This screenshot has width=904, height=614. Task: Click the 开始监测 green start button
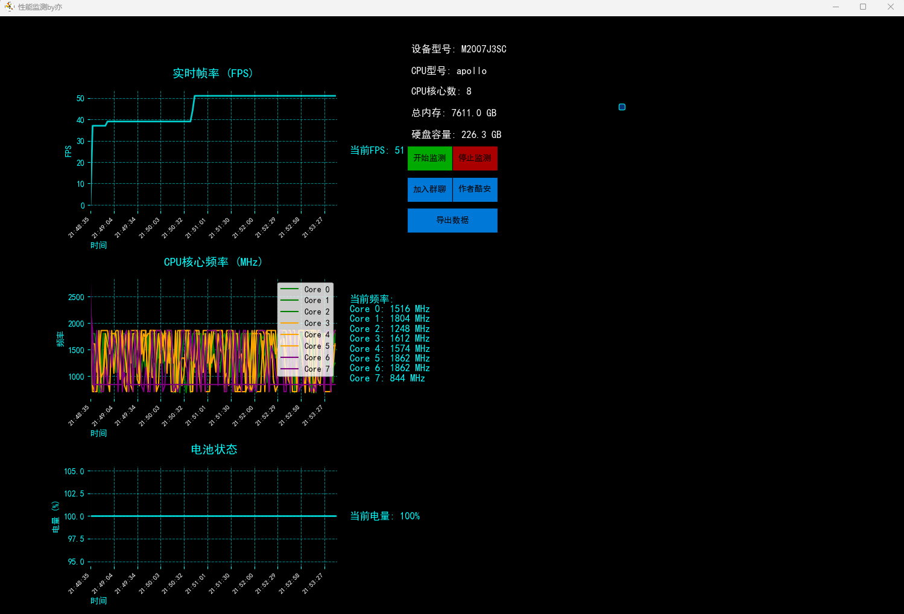pos(429,158)
